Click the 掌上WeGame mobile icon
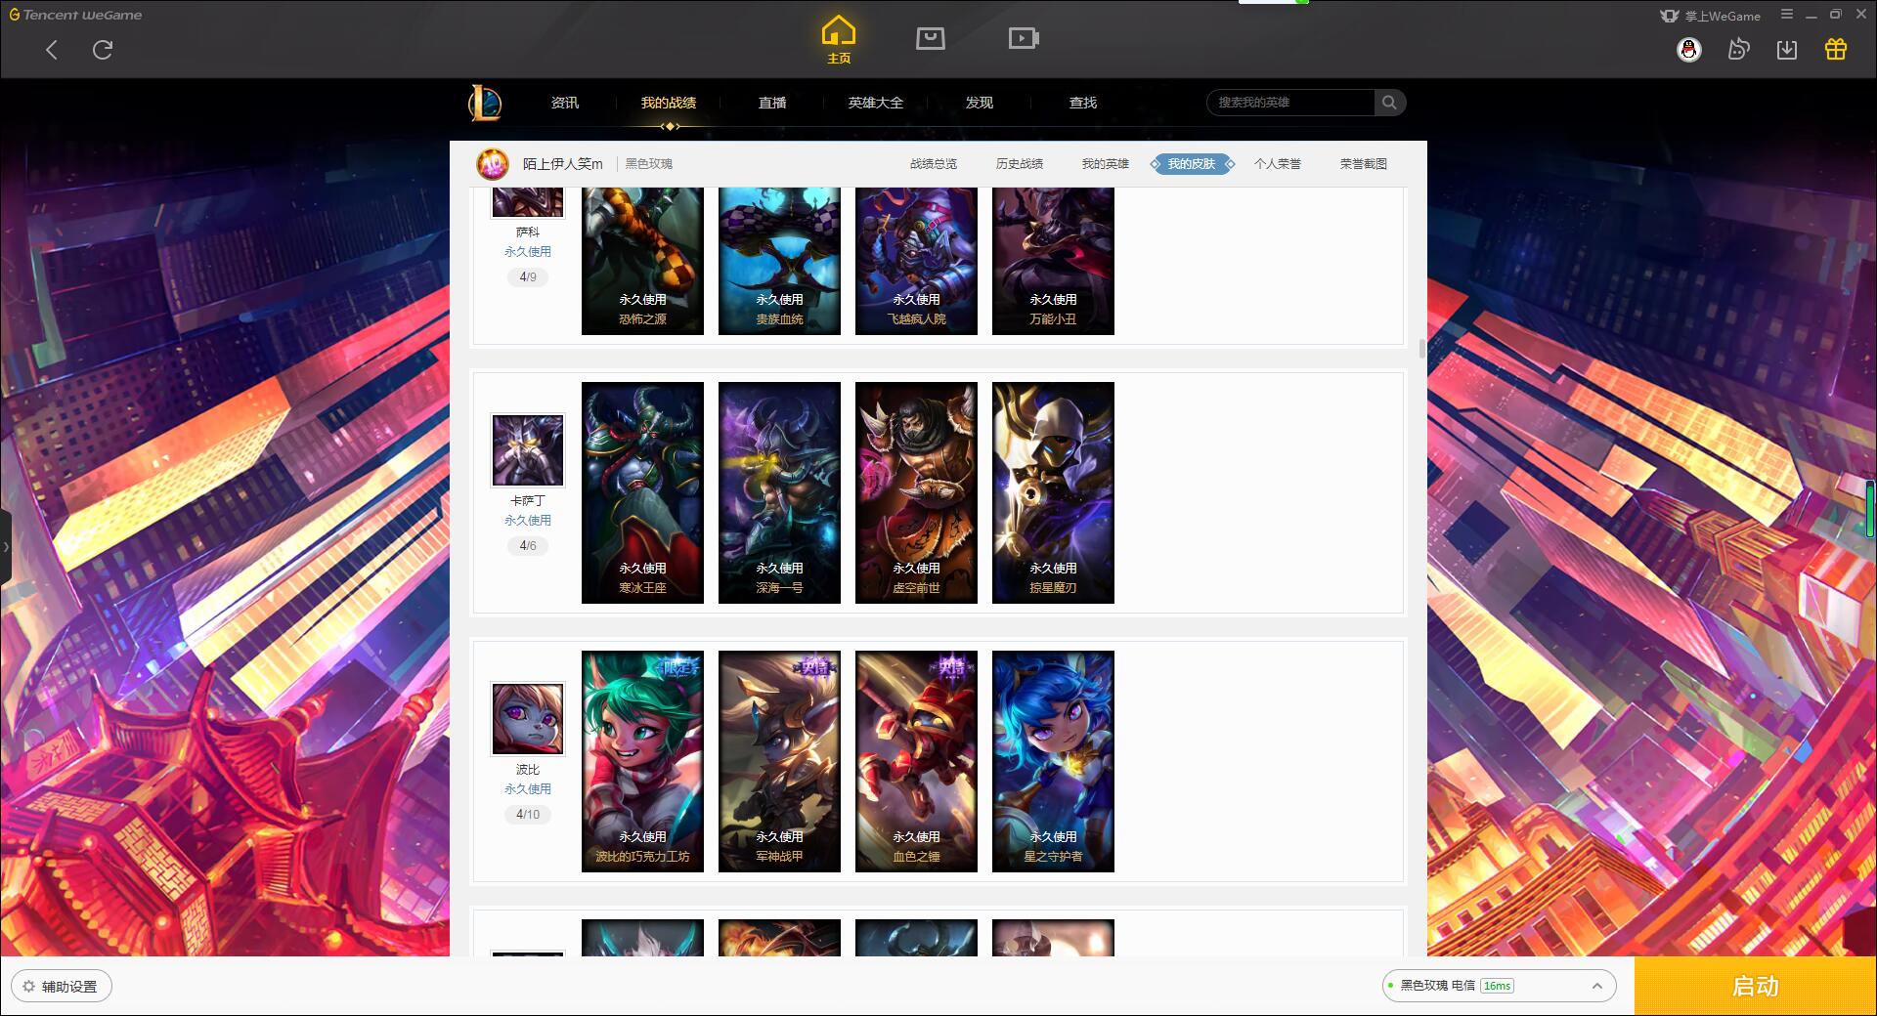 pyautogui.click(x=1670, y=16)
